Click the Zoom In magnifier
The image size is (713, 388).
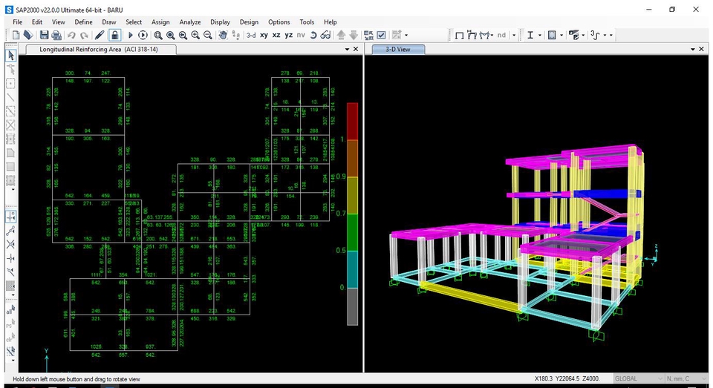[x=195, y=35]
